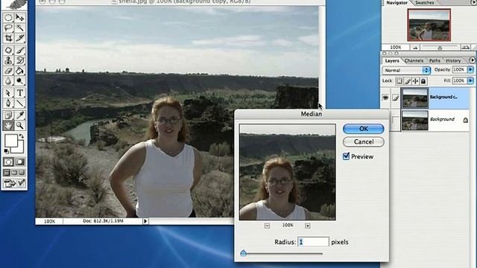Select the Type tool
The width and height of the screenshot is (477, 268).
point(20,92)
